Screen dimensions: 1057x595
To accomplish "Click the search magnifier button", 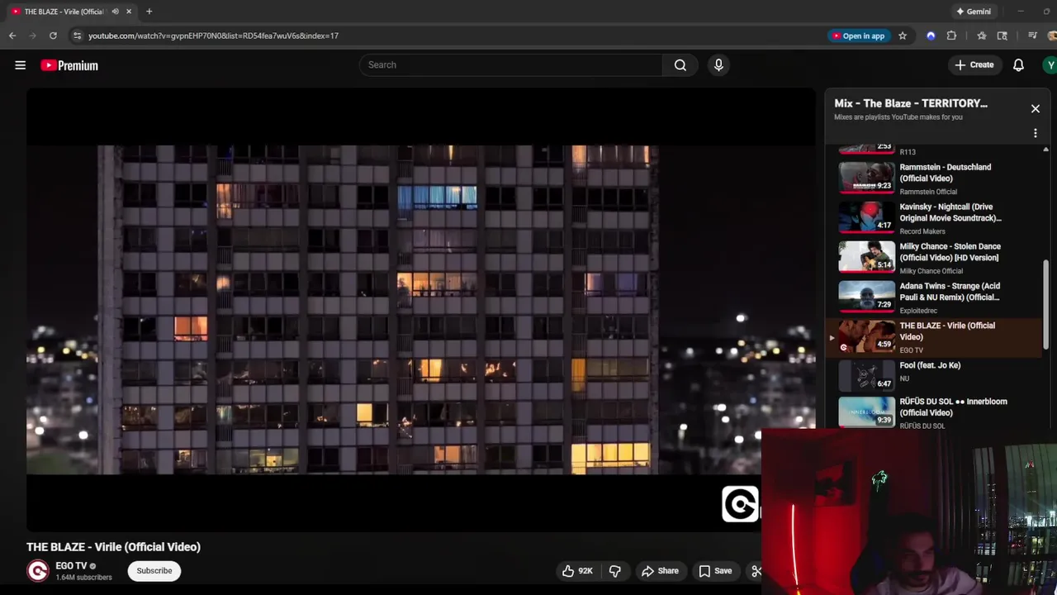I will point(680,64).
